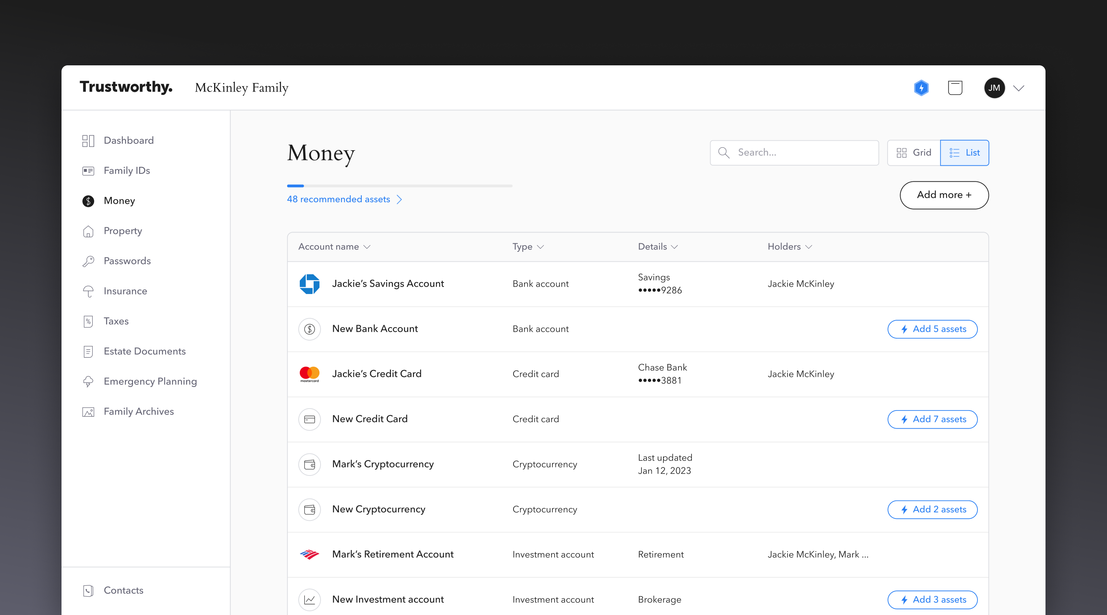Click the Dashboard sidebar icon
The height and width of the screenshot is (615, 1107).
point(88,141)
